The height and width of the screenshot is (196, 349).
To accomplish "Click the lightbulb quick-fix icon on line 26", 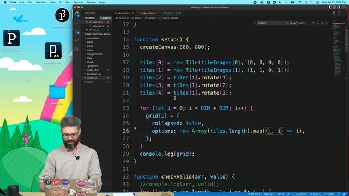I will pos(135,128).
